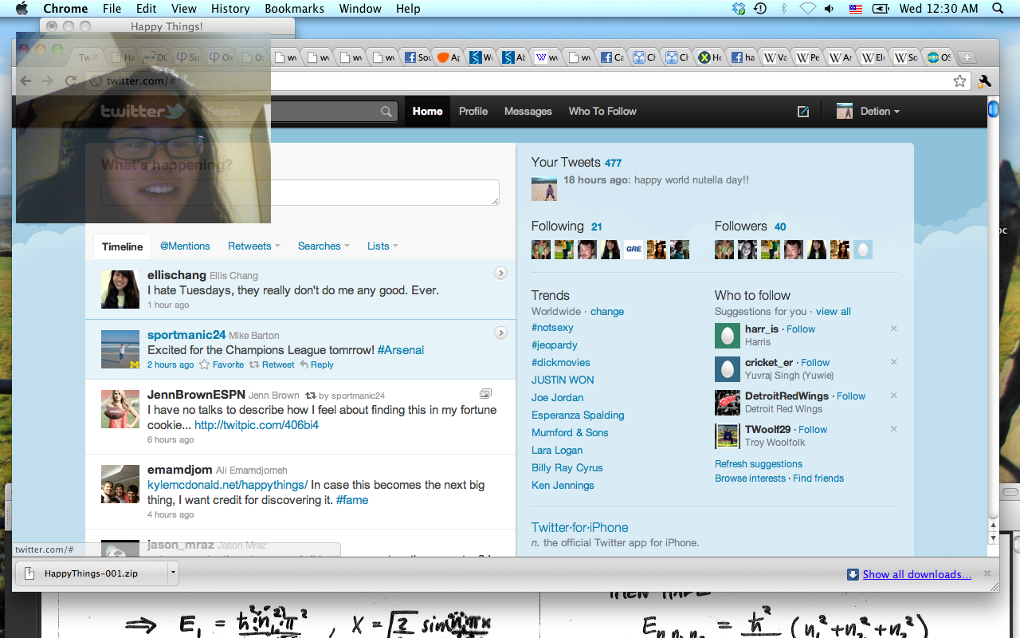Dismiss DetroitRedWings follow suggestion
The width and height of the screenshot is (1020, 638).
coord(893,396)
